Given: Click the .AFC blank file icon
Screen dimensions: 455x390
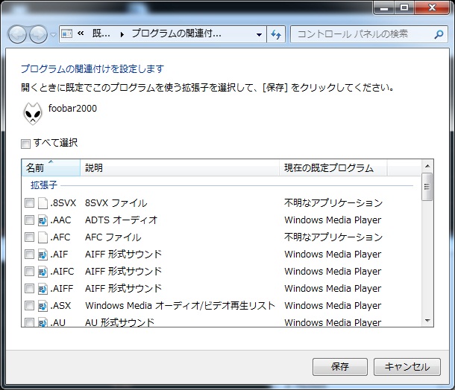Looking at the screenshot, I should tap(43, 237).
